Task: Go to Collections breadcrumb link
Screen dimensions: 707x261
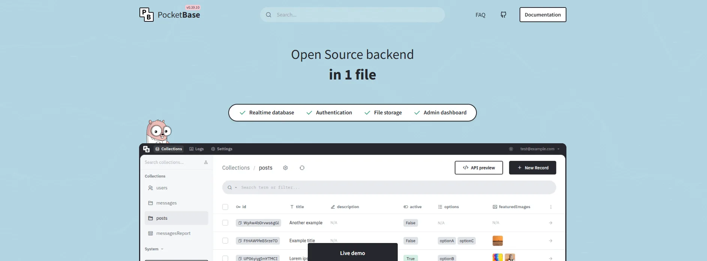Action: pyautogui.click(x=236, y=168)
